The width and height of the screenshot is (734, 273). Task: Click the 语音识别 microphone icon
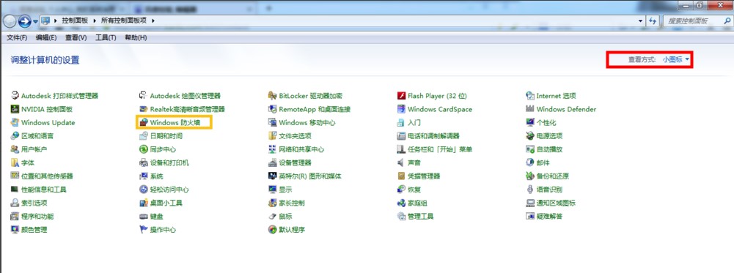(x=530, y=190)
